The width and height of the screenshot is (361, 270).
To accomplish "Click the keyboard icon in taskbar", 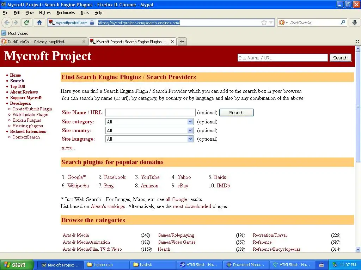I will click(x=322, y=265).
